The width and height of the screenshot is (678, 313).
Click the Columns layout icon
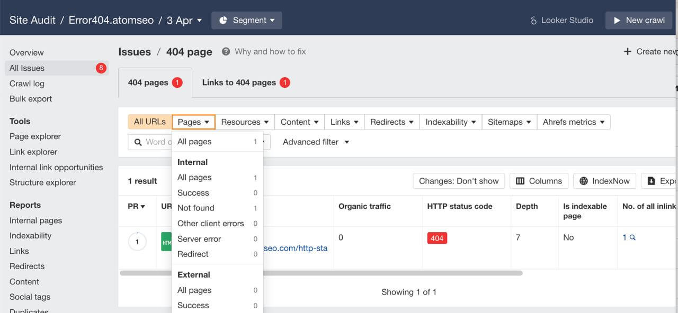coord(520,181)
